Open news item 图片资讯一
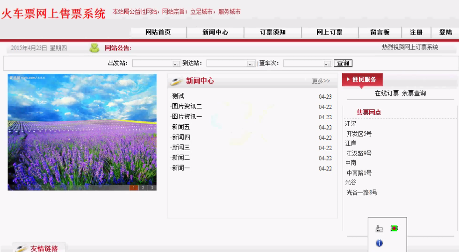Image resolution: width=459 pixels, height=252 pixels. pyautogui.click(x=187, y=116)
